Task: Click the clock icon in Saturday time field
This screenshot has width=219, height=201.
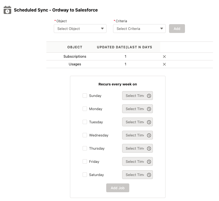Action: point(149,175)
